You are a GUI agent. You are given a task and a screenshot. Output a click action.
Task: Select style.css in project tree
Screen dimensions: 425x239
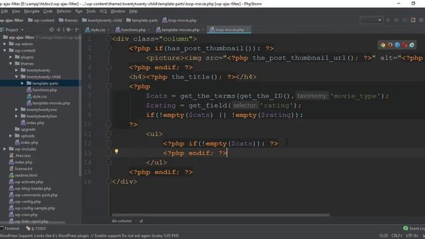click(x=37, y=96)
